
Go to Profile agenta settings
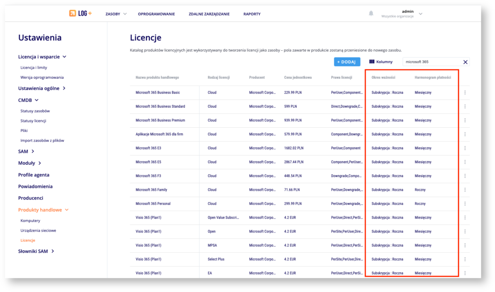33,175
